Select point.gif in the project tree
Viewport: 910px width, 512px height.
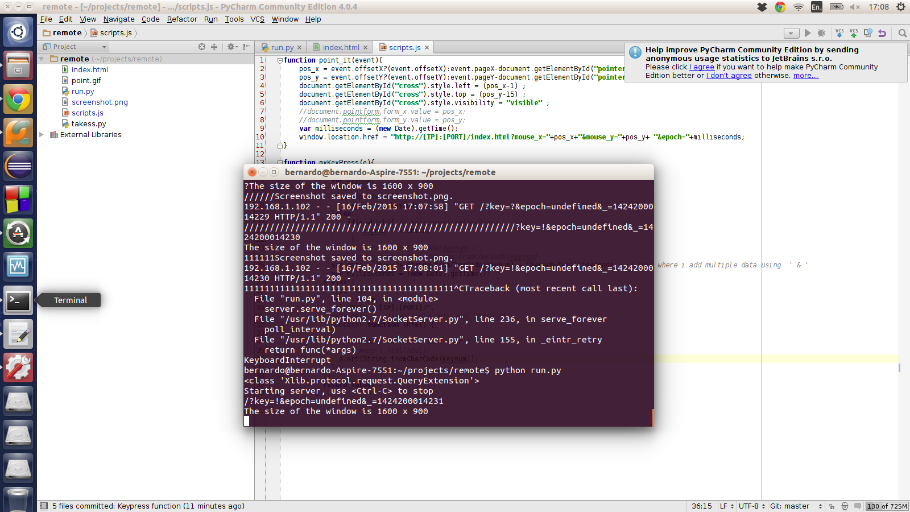86,80
